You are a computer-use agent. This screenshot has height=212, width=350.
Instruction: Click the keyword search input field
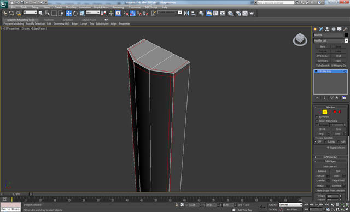pos(276,2)
